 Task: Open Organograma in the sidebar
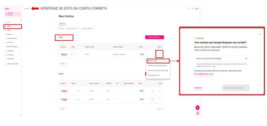[11, 59]
